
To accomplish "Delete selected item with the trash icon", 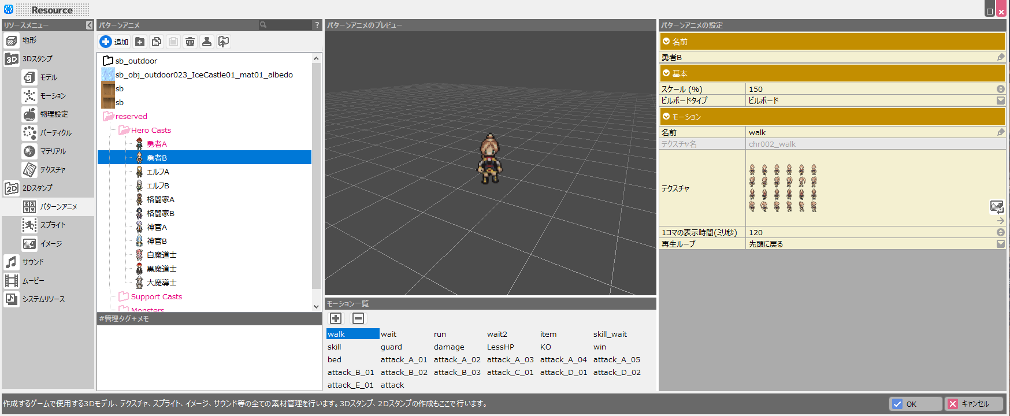I will click(x=190, y=42).
